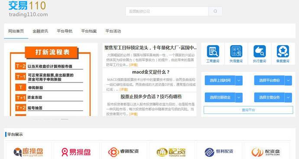Viewport: 299px width, 159px height.
Task: Open the 备案查询 badge icon
Action: click(283, 51)
